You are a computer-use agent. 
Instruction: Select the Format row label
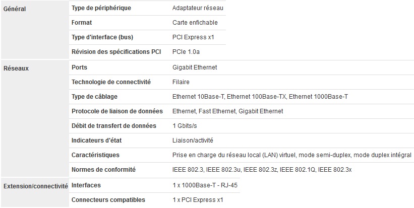[82, 23]
